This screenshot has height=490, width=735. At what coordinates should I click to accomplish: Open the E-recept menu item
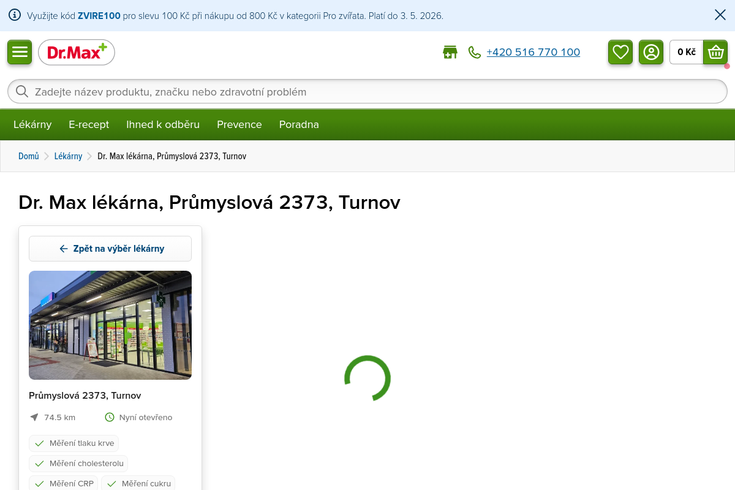89,124
